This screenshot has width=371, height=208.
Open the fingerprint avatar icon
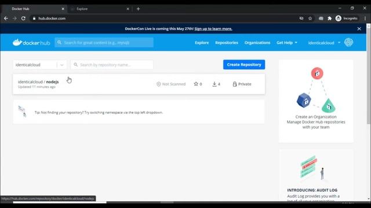point(348,42)
